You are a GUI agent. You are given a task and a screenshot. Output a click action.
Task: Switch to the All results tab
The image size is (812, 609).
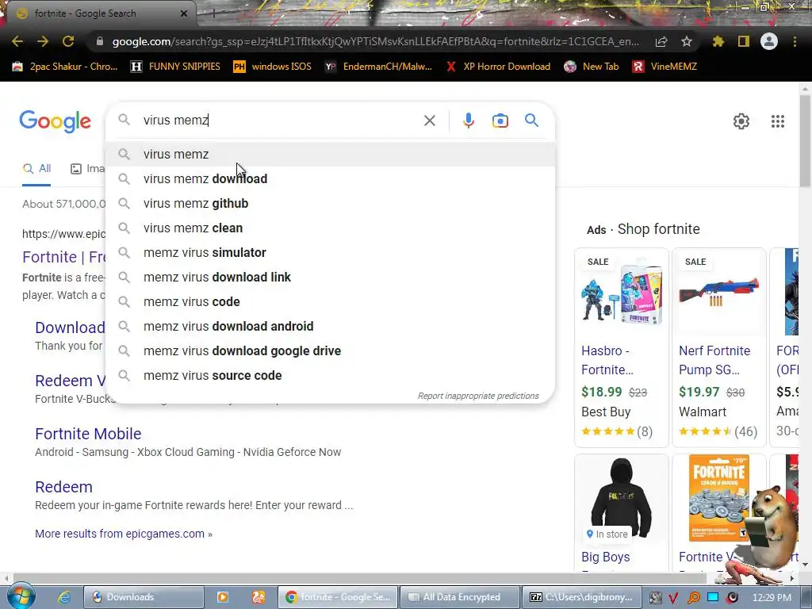36,168
